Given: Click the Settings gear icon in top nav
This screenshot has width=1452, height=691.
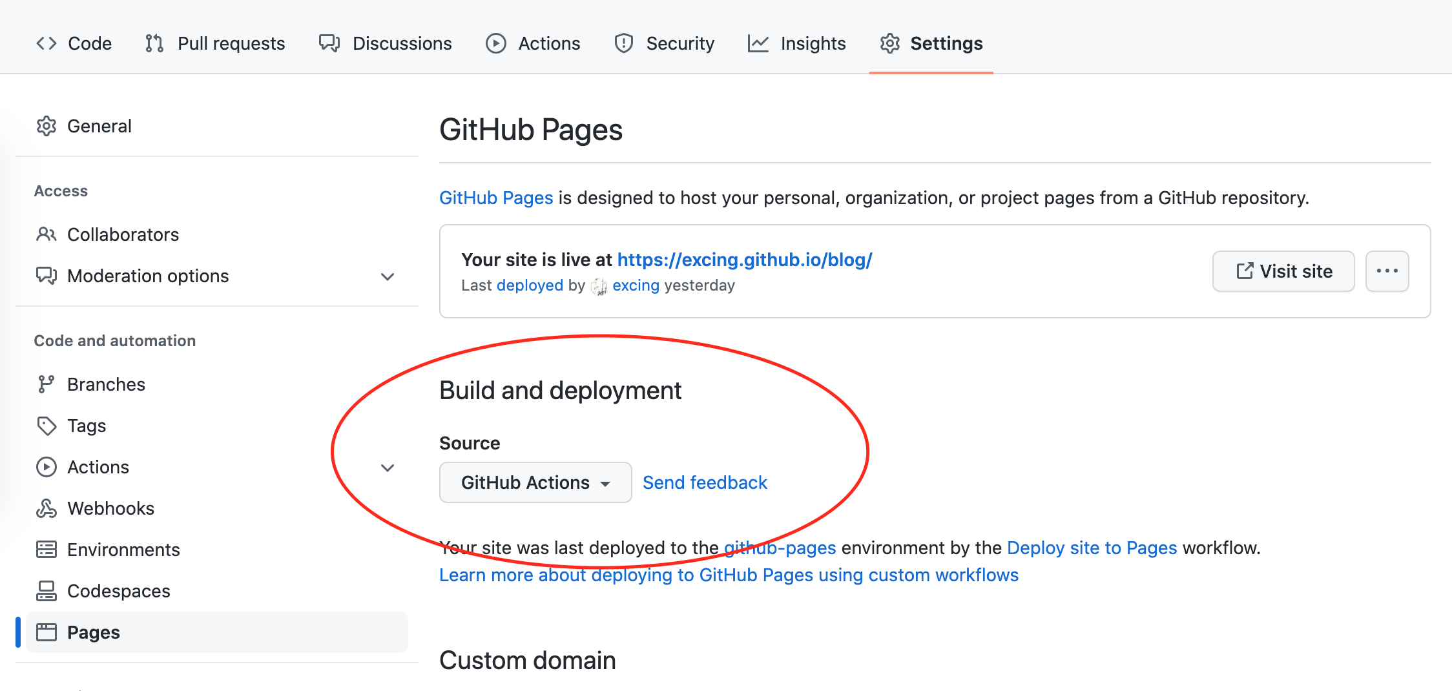Looking at the screenshot, I should 890,43.
